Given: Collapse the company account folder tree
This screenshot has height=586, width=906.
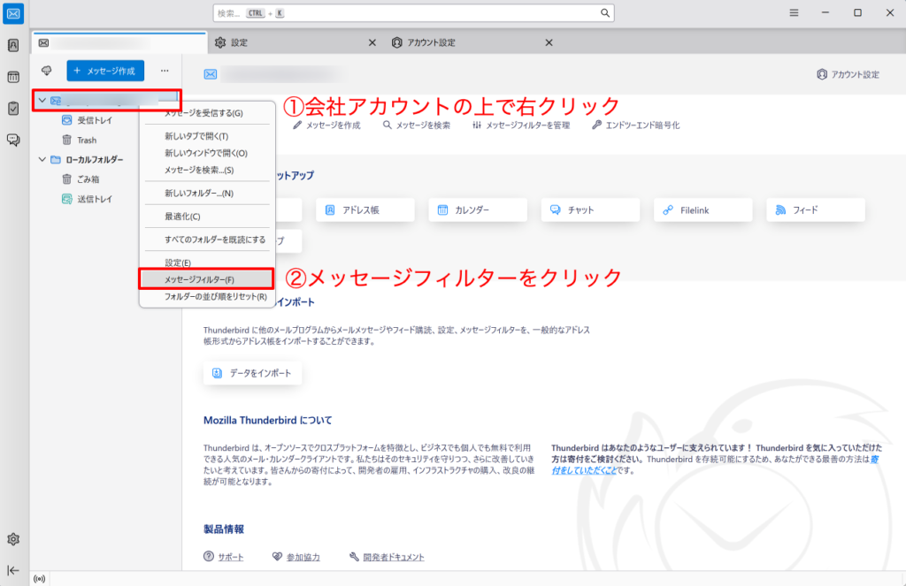Looking at the screenshot, I should tap(42, 100).
